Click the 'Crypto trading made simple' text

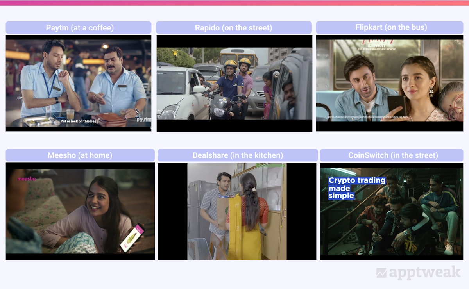coord(356,188)
